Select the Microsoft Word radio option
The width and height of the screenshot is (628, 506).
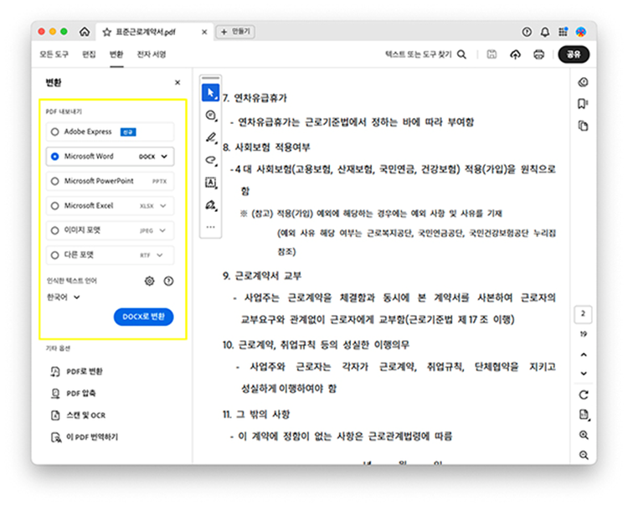[55, 157]
